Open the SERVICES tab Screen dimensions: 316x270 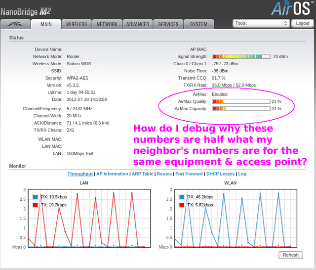coord(168,24)
